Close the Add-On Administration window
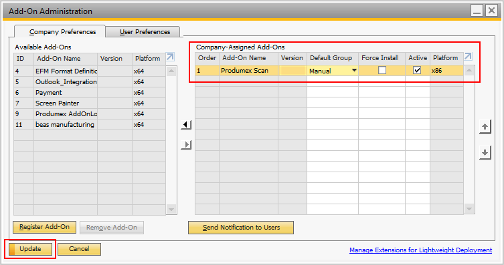 (491, 11)
